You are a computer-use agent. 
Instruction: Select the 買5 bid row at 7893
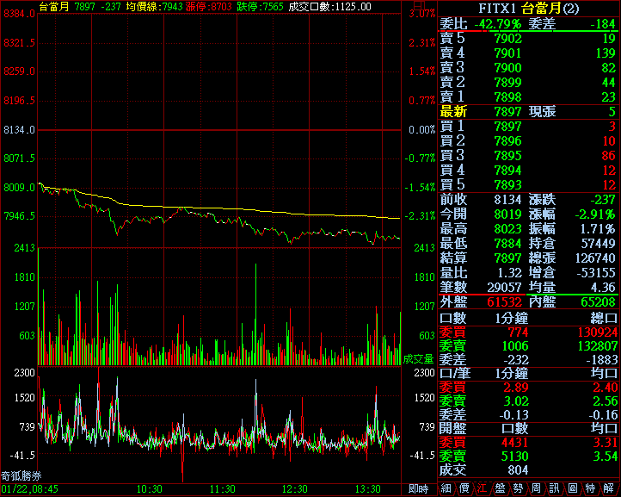click(x=528, y=185)
